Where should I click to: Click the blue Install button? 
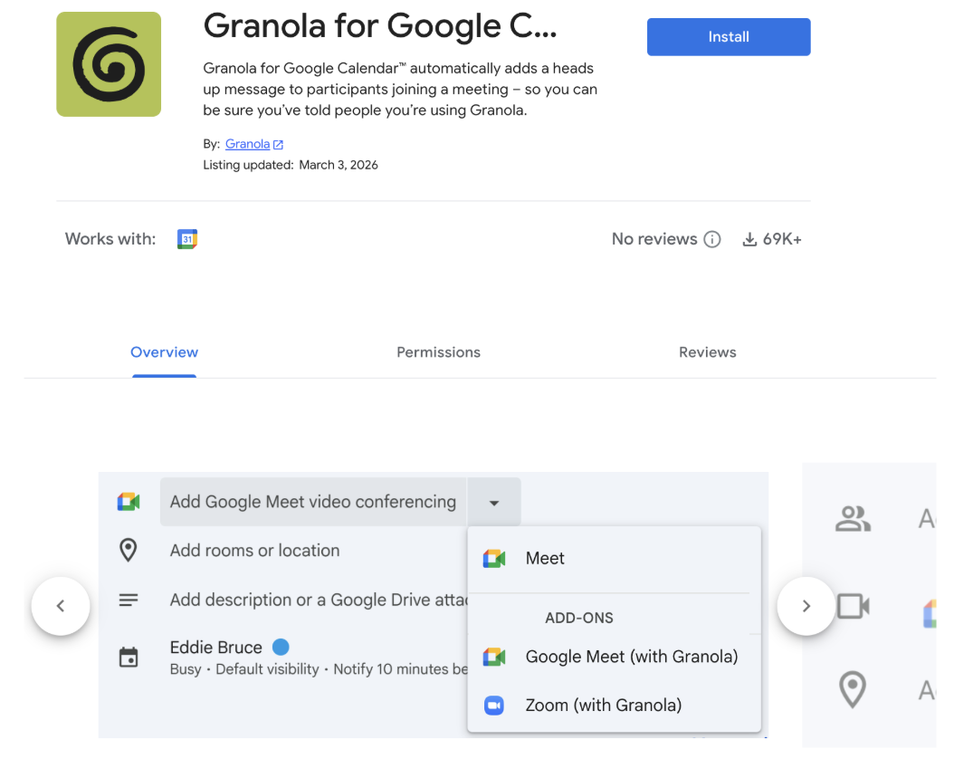[729, 36]
